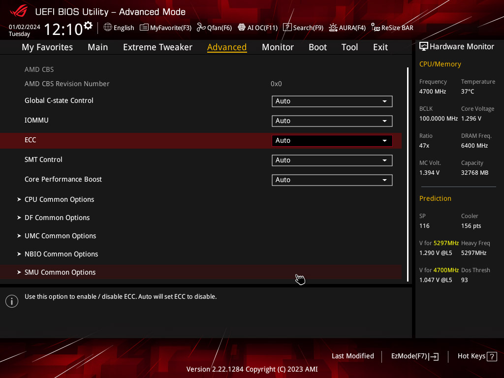Click the date 01/02/2024
This screenshot has width=504, height=378.
(25, 27)
